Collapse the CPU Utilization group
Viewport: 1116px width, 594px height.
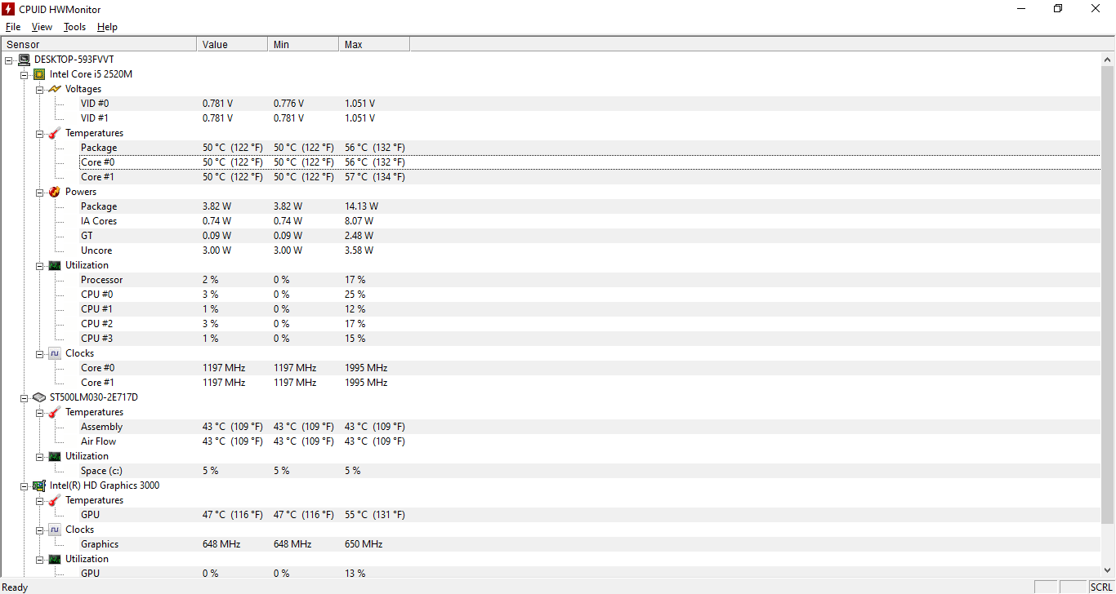point(40,265)
